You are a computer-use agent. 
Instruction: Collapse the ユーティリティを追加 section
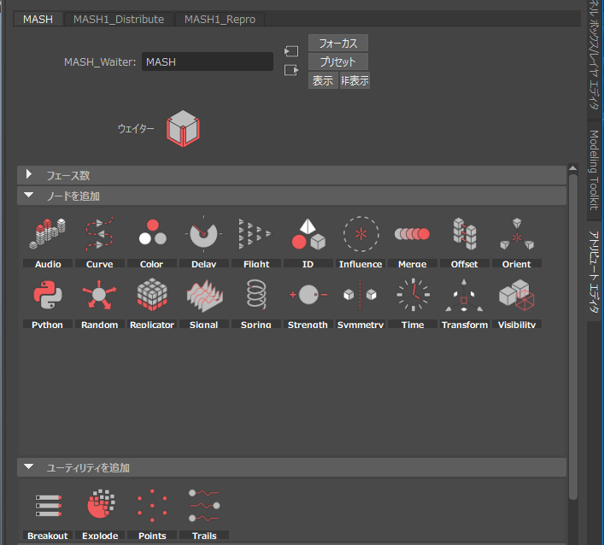291,467
